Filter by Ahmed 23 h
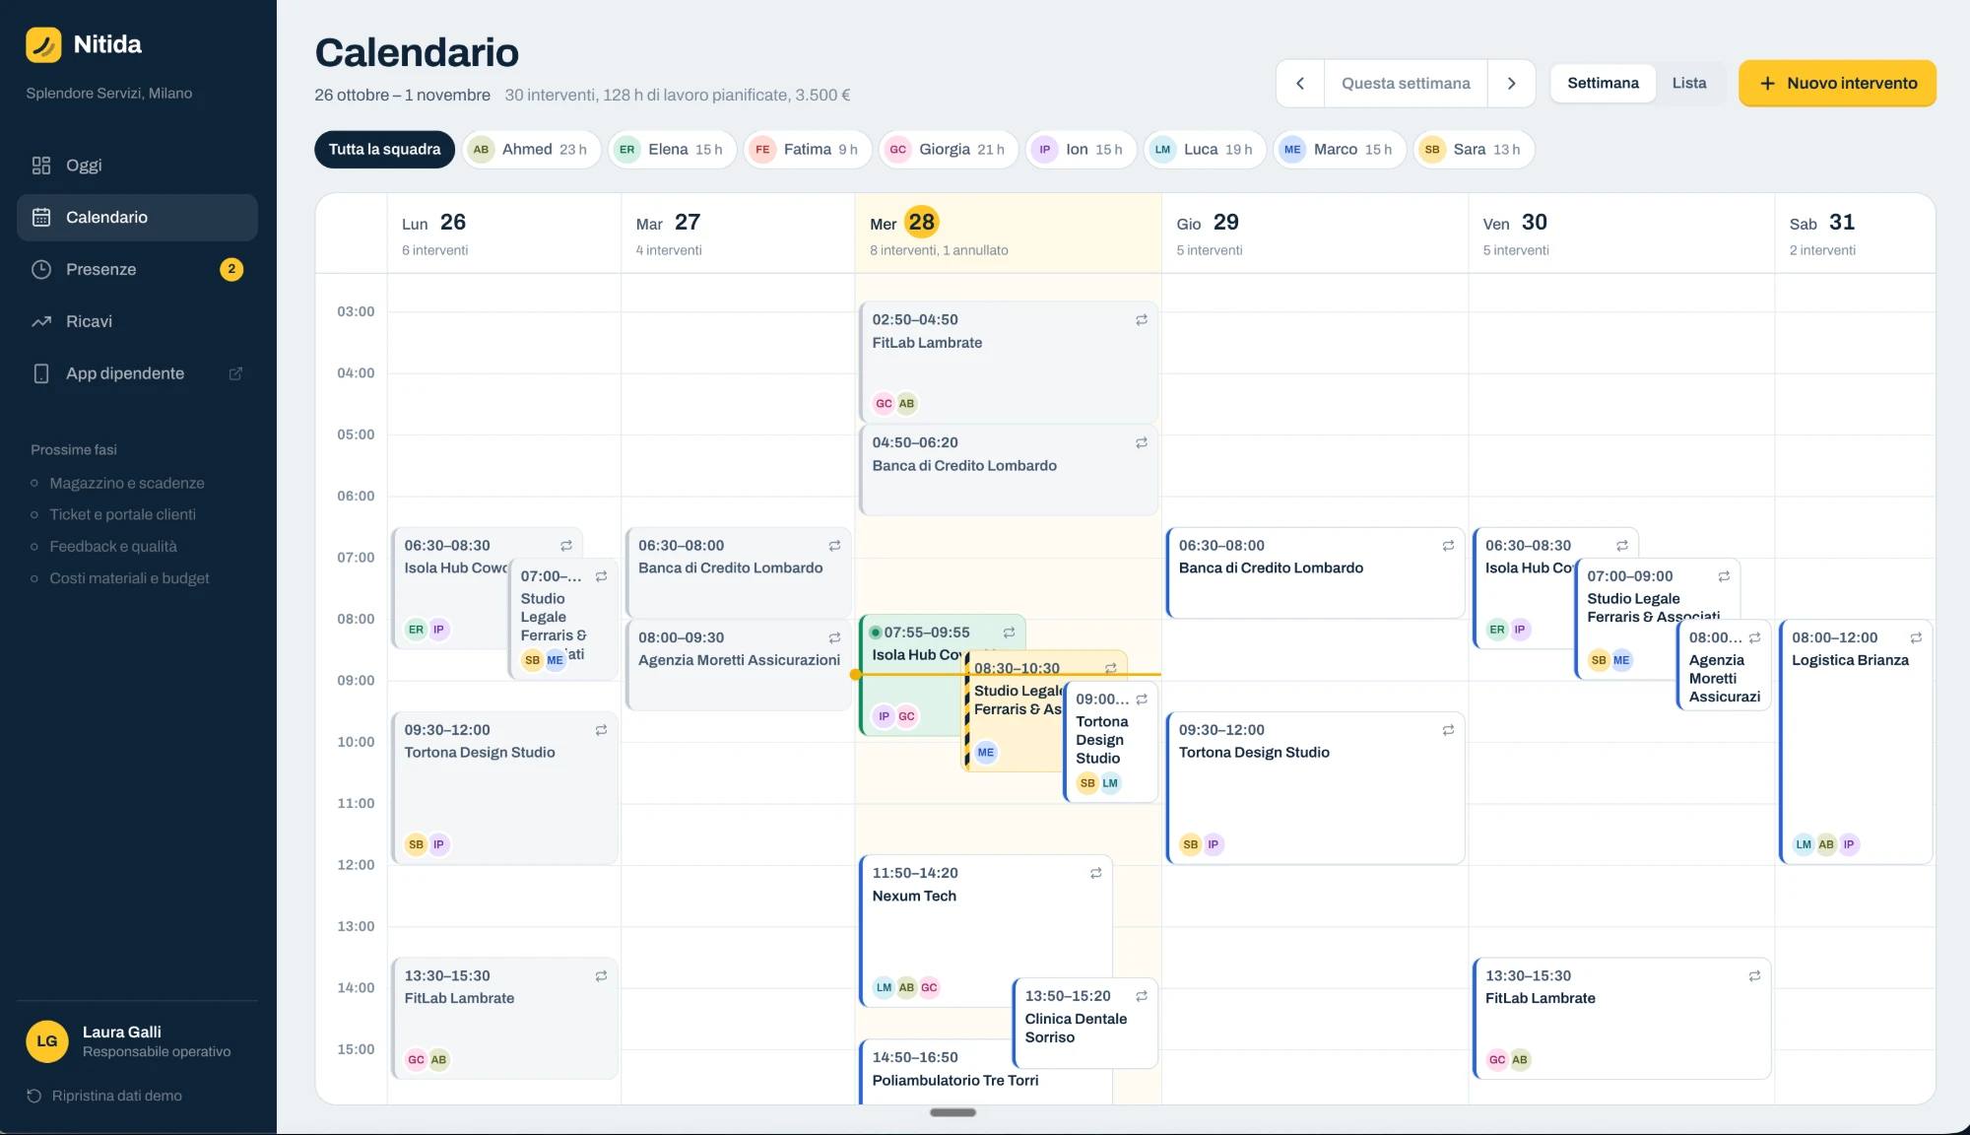The image size is (1970, 1135). [531, 150]
